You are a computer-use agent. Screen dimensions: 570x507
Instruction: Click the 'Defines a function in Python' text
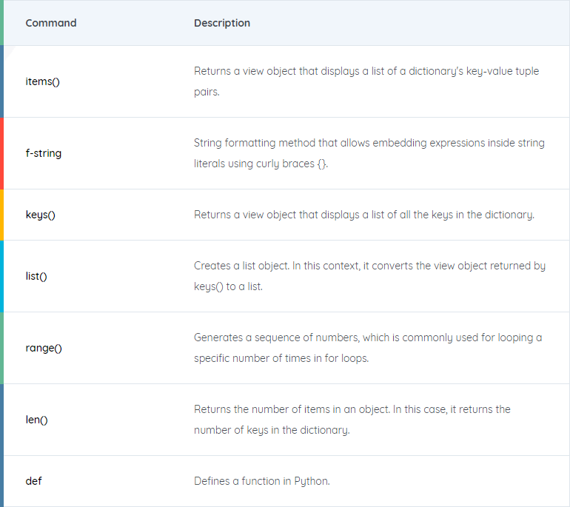[262, 481]
